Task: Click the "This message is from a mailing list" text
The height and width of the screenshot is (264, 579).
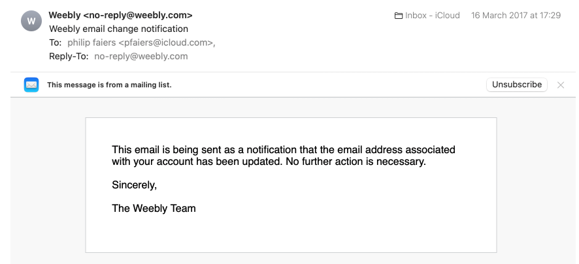Action: [x=109, y=85]
